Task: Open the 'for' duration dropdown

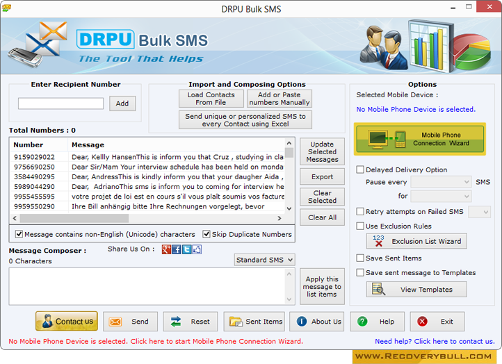Action: coord(441,196)
